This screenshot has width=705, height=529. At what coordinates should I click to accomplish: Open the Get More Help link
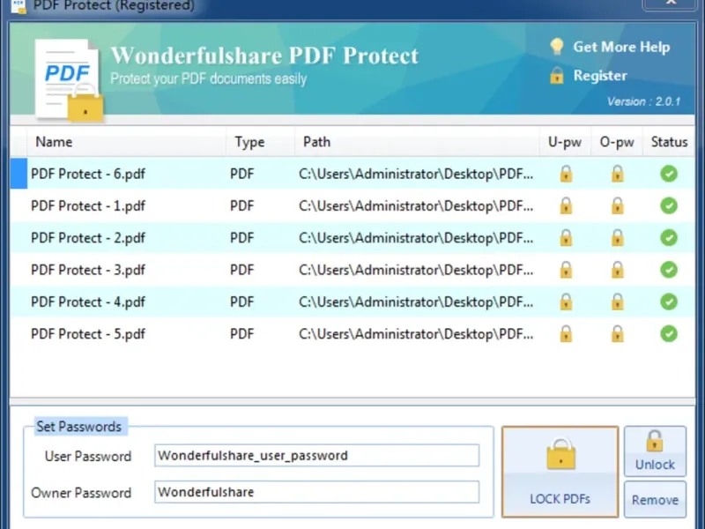tap(621, 47)
